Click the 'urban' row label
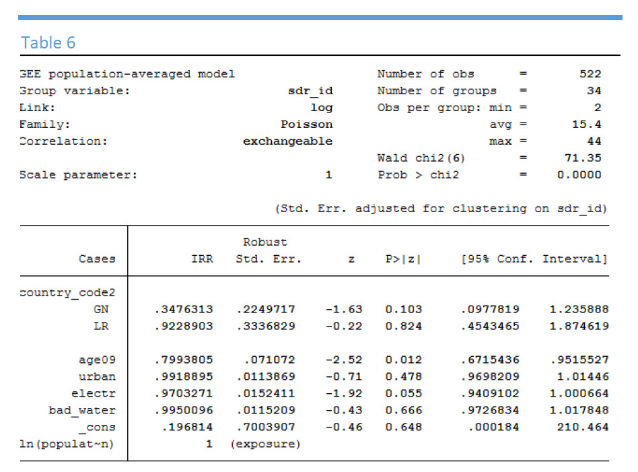This screenshot has width=638, height=472. pyautogui.click(x=97, y=376)
